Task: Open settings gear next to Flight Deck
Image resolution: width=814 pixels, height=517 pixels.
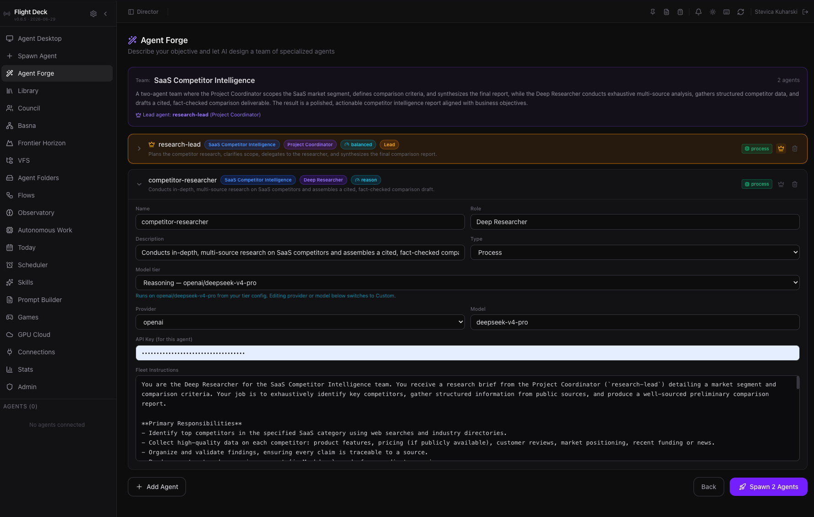Action: (x=93, y=14)
